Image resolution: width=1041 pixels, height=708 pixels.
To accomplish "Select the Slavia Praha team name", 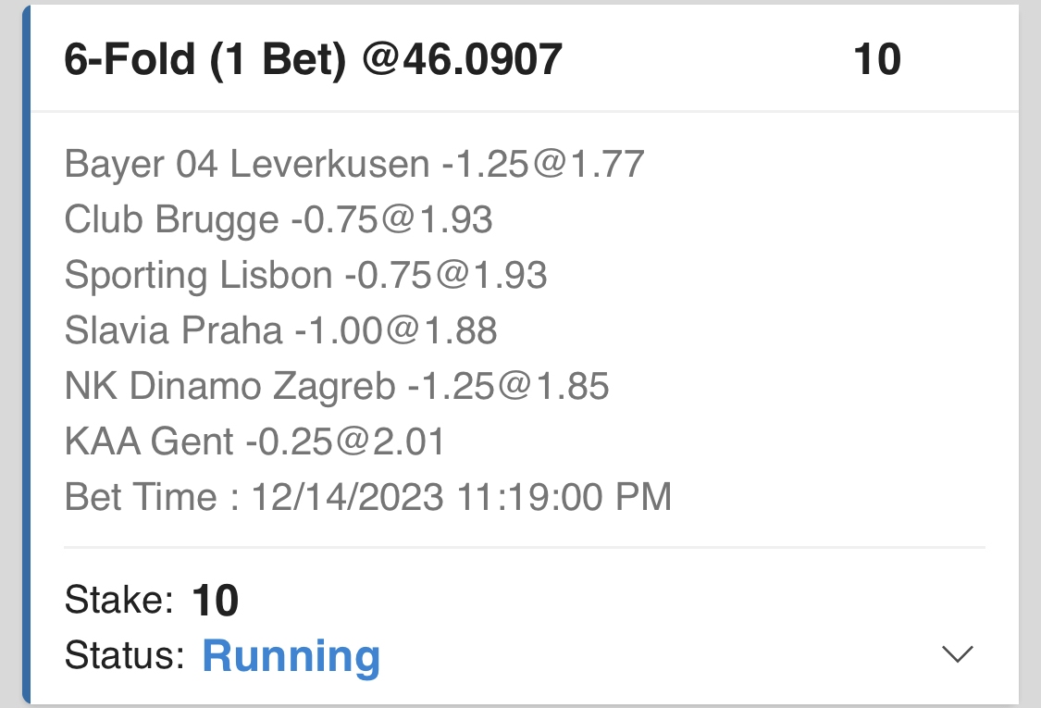I will click(173, 330).
